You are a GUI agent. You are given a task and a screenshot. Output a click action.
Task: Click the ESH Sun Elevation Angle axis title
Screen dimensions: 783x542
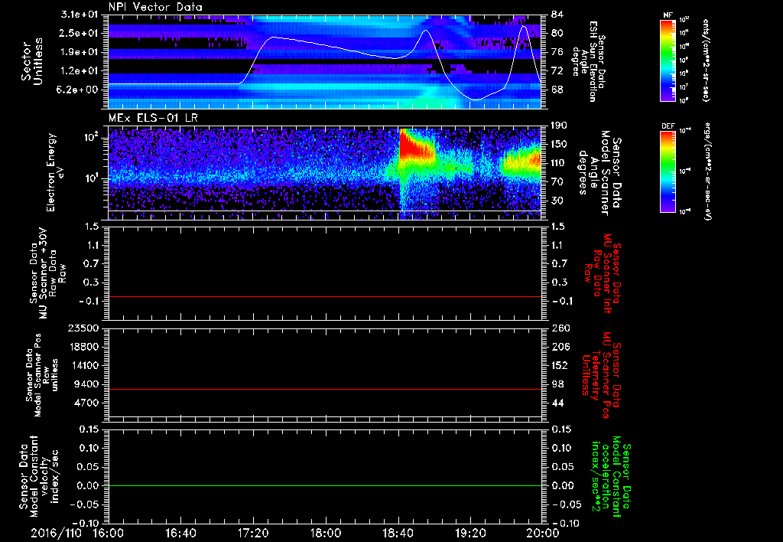click(x=588, y=61)
